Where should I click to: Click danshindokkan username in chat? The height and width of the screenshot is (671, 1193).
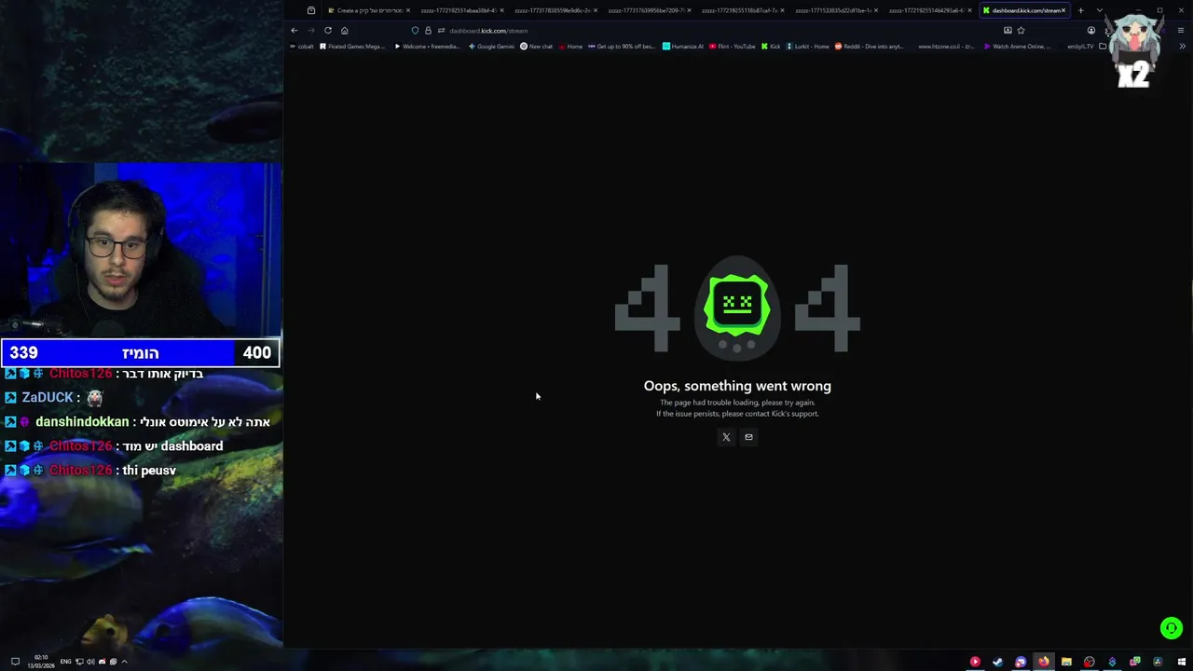click(x=82, y=422)
